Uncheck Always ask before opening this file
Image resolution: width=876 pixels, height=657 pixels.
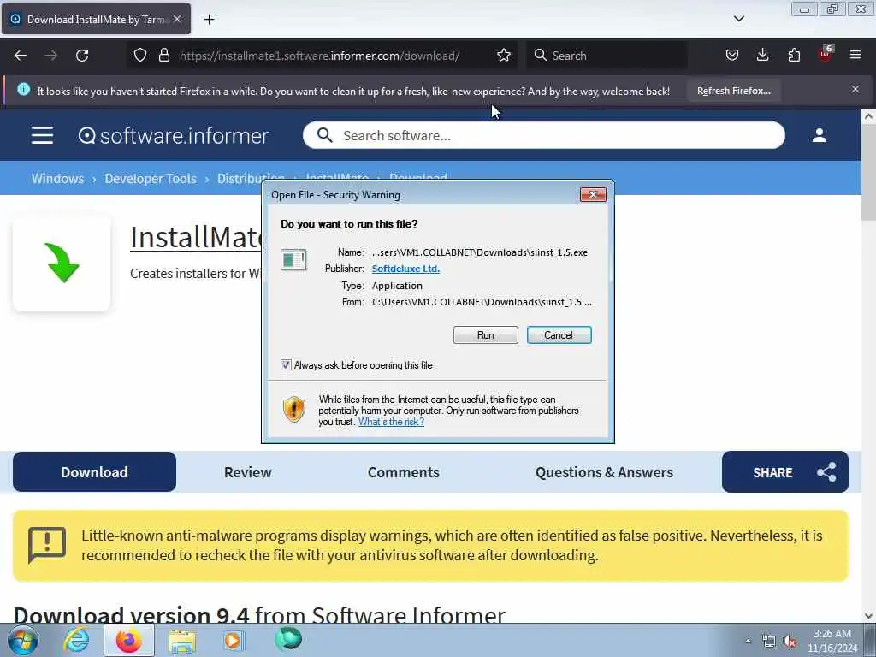(x=286, y=364)
